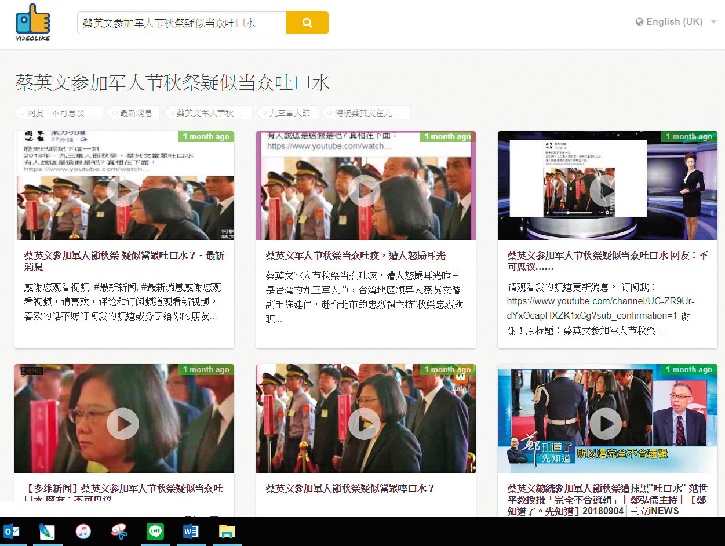
Task: Open the title link ending in 网友：不可思议……
Action: [607, 261]
